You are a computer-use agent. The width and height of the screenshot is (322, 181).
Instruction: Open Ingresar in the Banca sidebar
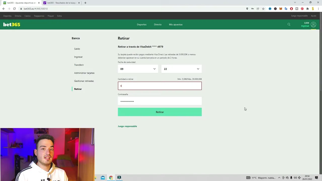tap(78, 57)
